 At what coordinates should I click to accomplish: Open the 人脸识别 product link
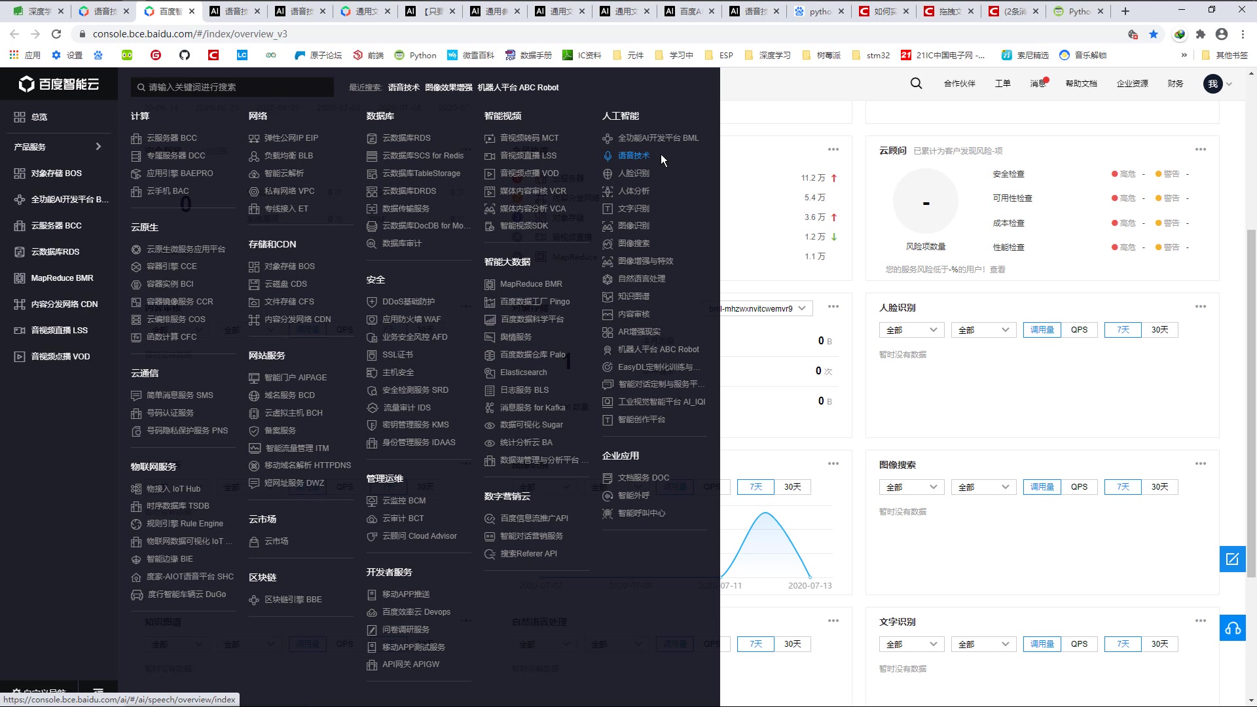point(633,173)
